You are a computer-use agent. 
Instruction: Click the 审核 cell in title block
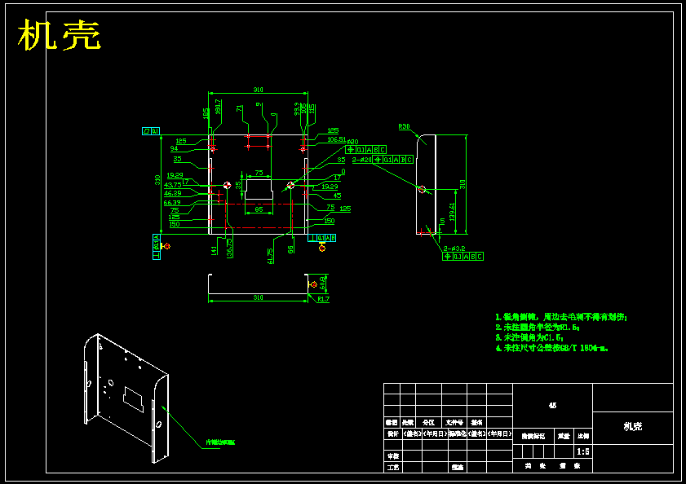click(392, 456)
